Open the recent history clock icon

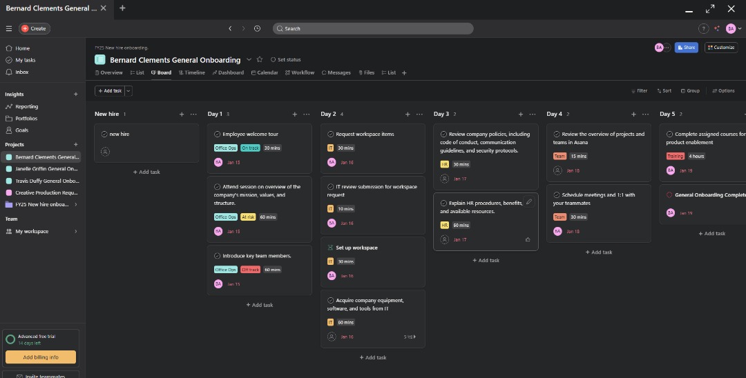coord(258,28)
